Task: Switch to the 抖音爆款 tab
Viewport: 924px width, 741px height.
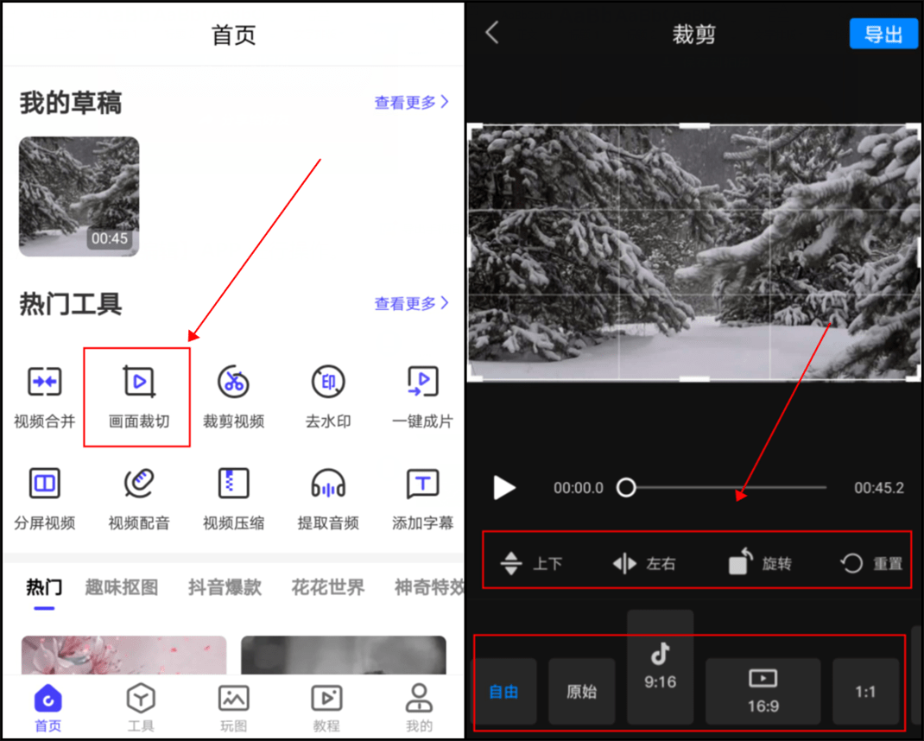Action: point(225,587)
